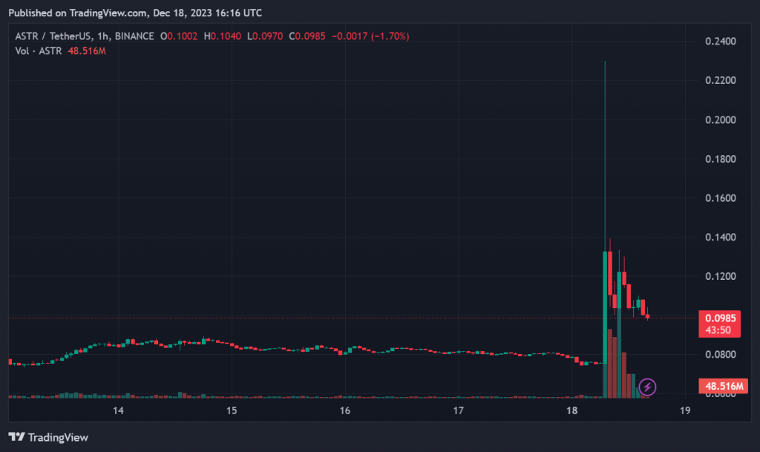Click the 43:50 candle countdown timer
The image size is (760, 452).
coord(717,330)
